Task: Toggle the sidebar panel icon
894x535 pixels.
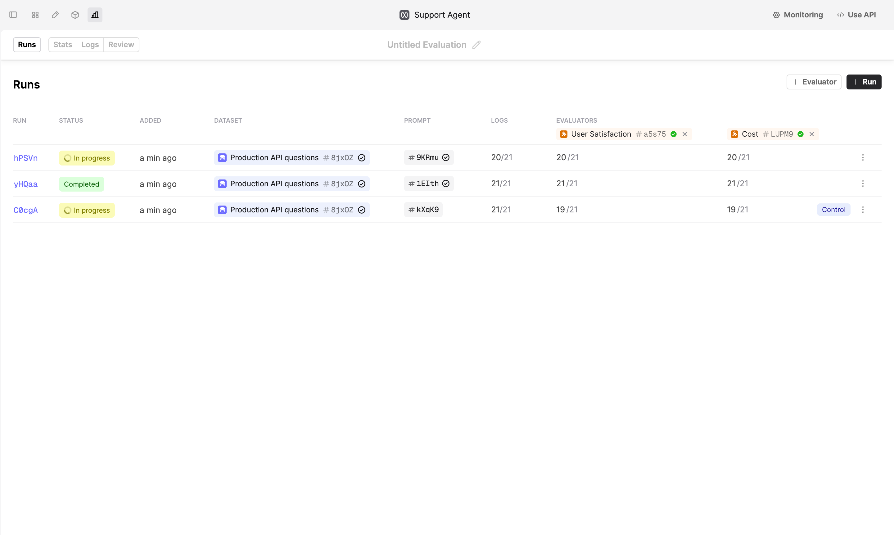Action: 13,15
